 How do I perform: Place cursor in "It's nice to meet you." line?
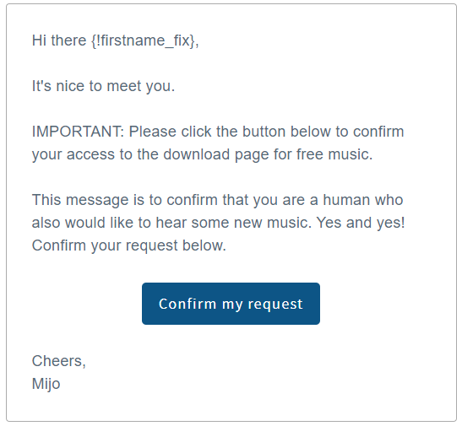(103, 86)
